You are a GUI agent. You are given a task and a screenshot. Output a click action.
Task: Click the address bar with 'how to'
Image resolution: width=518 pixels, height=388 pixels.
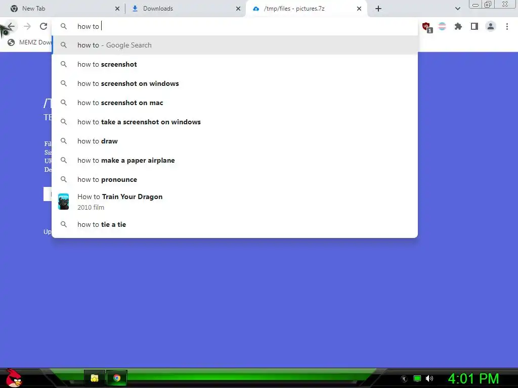(235, 26)
